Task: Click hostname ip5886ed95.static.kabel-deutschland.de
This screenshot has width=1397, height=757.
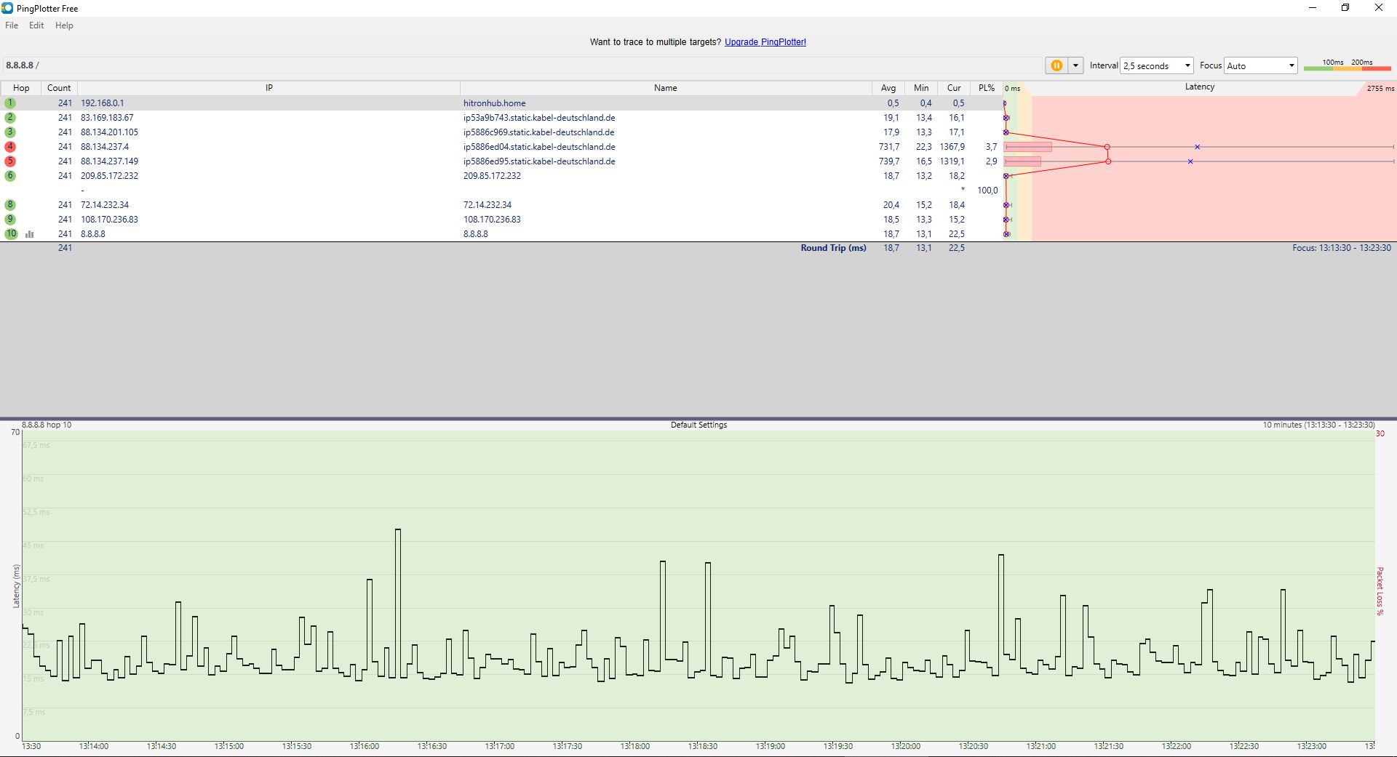Action: tap(539, 161)
